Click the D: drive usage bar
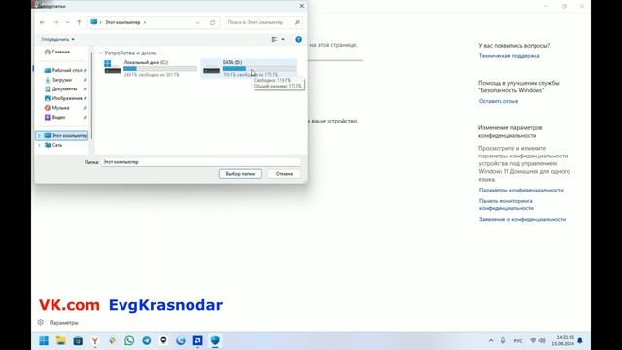 point(259,69)
